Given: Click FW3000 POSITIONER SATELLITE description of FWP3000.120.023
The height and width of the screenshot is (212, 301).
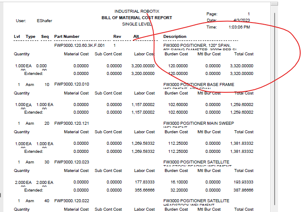Looking at the screenshot, I should pos(196,162).
